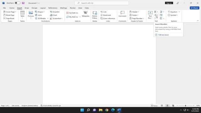Click Accessibility: Good to go
Screen dimensions: 201x113
click(51, 105)
